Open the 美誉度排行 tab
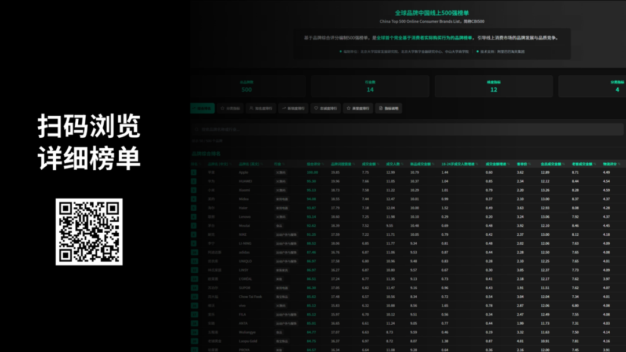The image size is (626, 352). click(358, 108)
